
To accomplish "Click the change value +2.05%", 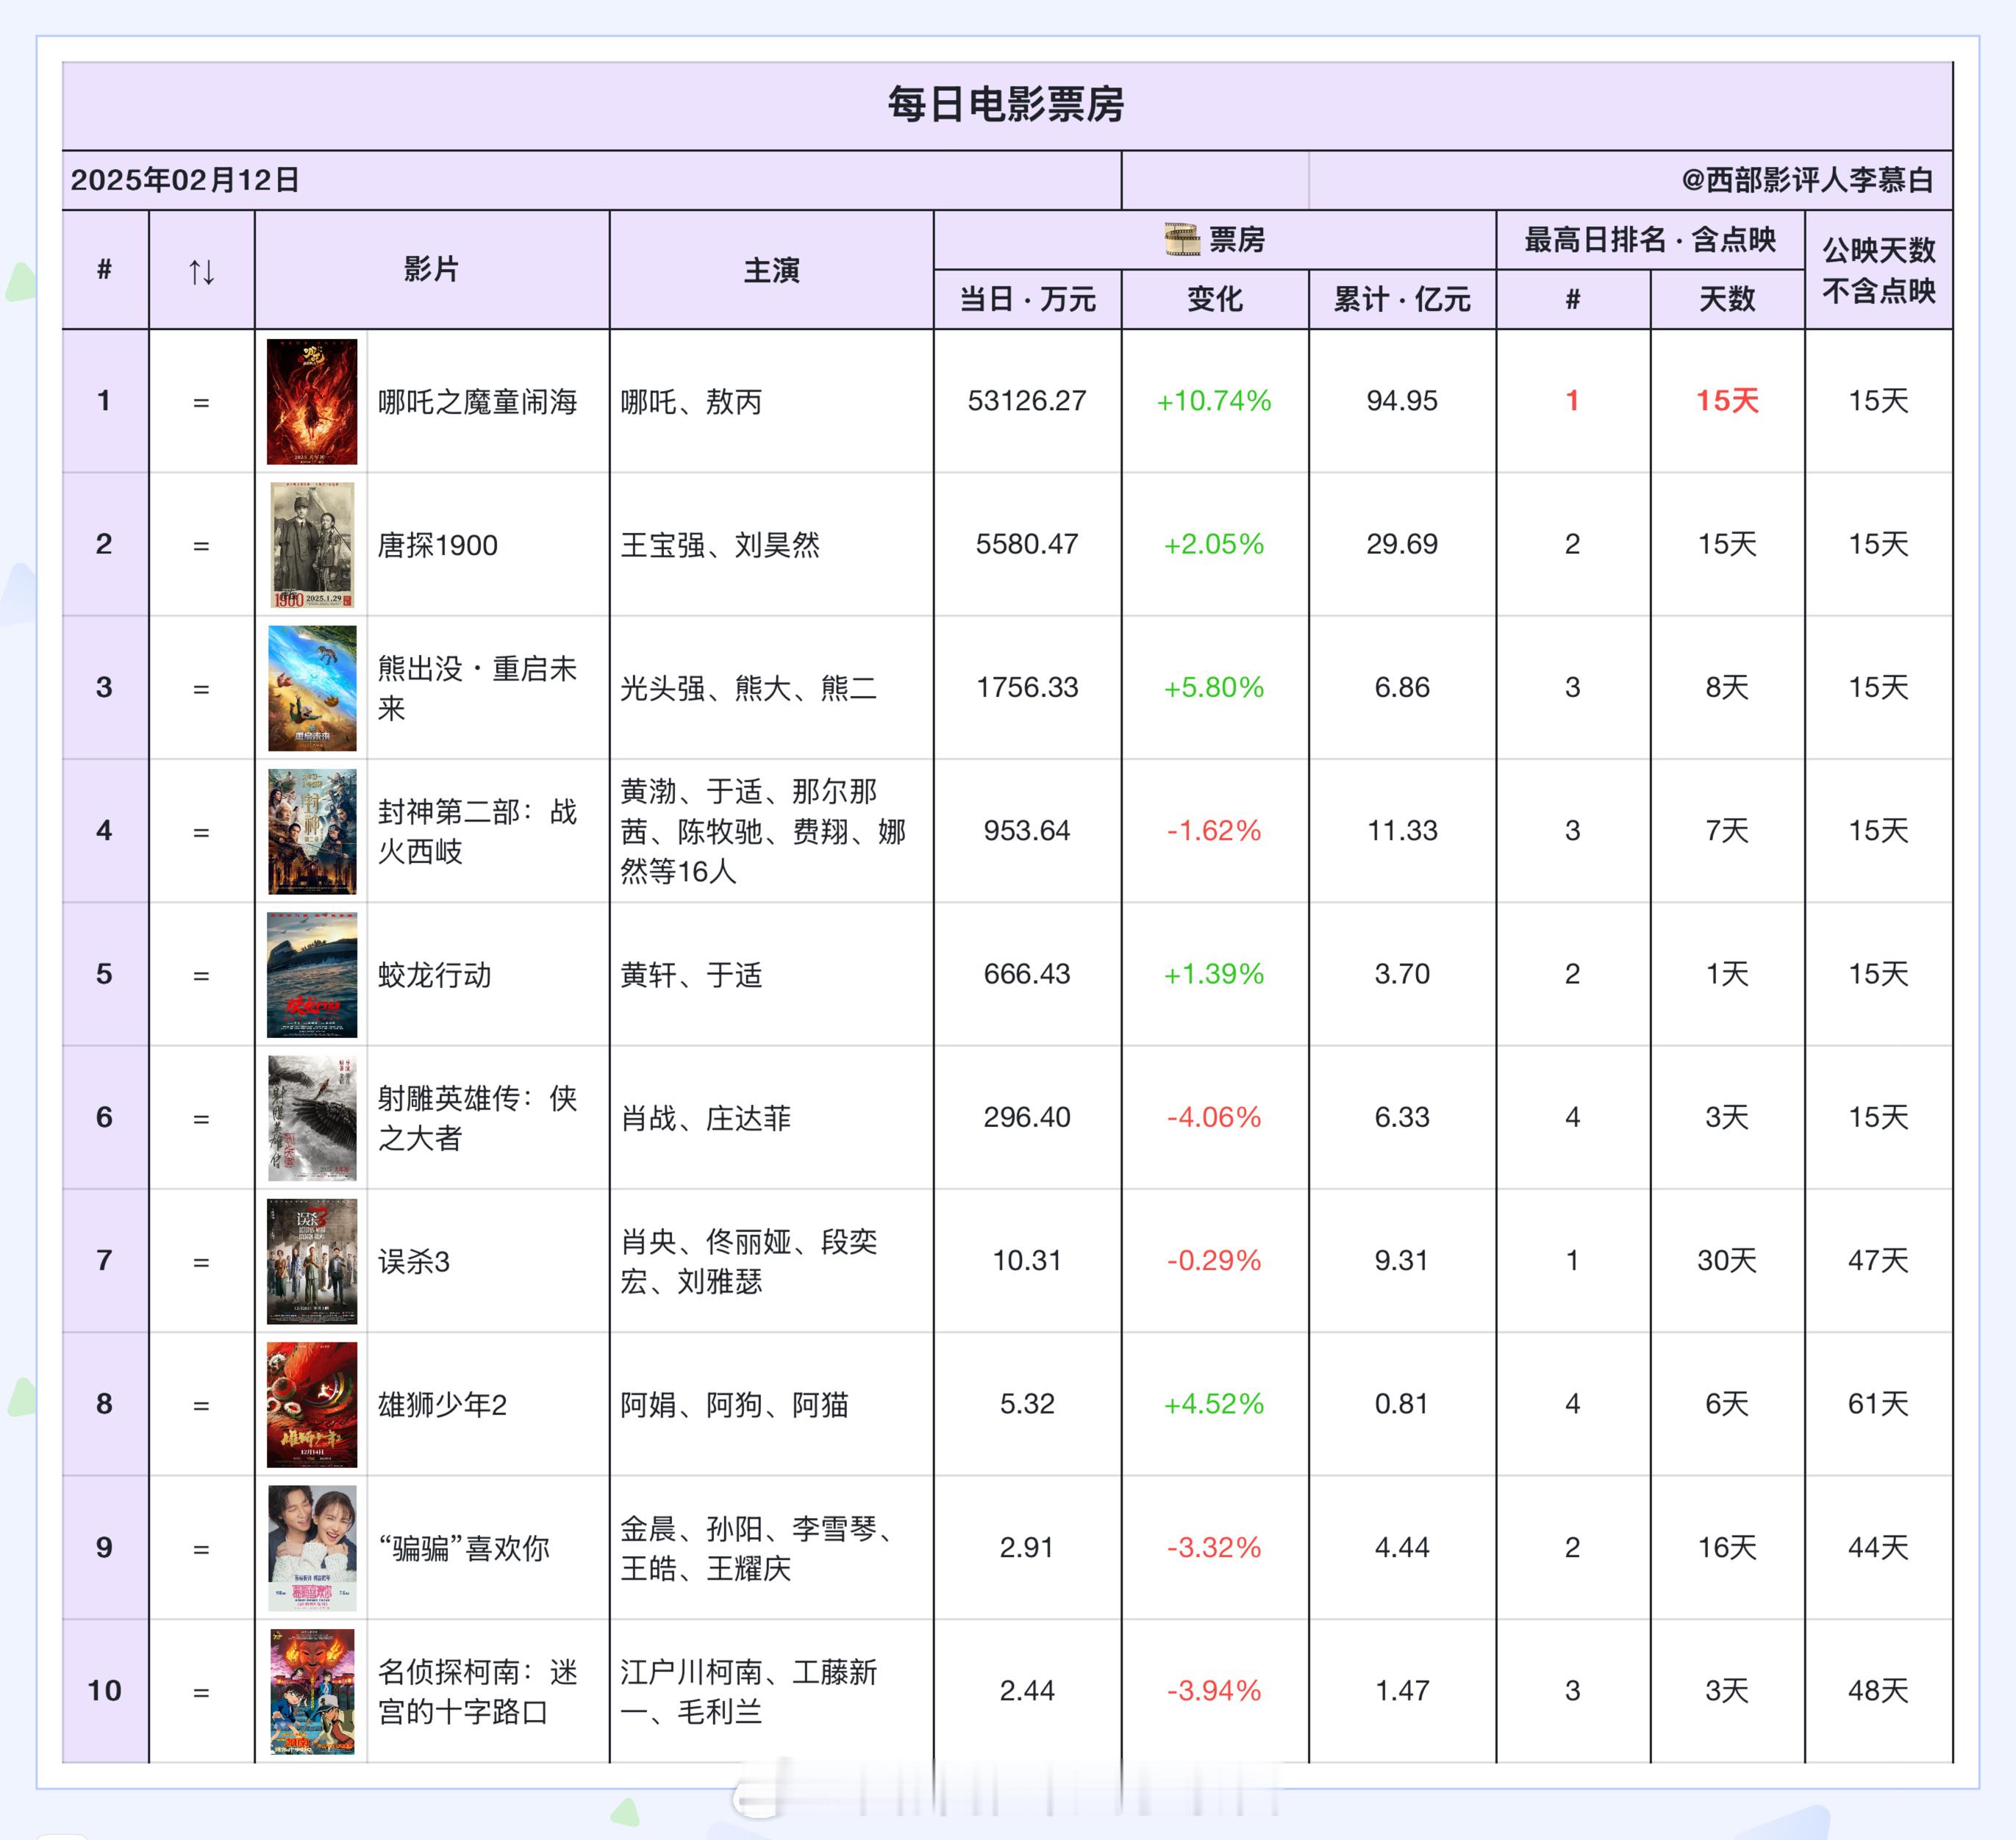I will tap(1214, 544).
